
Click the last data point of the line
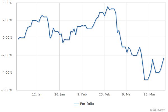pos(164,58)
